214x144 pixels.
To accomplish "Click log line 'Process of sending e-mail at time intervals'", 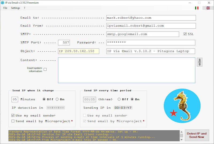I will tap(82, 137).
